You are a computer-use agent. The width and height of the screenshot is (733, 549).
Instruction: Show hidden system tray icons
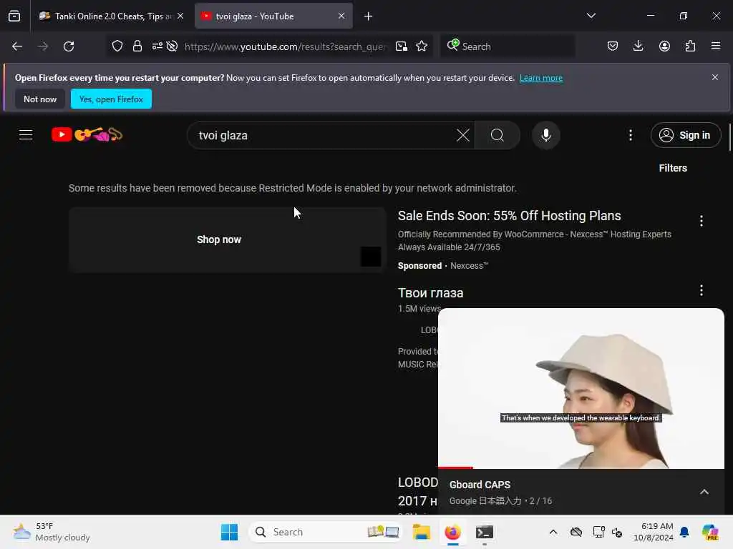click(x=553, y=532)
